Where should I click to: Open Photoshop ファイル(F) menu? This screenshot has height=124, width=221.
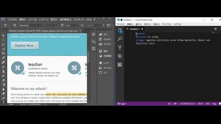12,19
